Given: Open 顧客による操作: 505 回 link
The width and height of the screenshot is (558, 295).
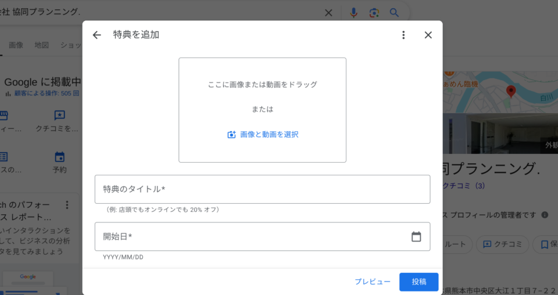Looking at the screenshot, I should [46, 93].
